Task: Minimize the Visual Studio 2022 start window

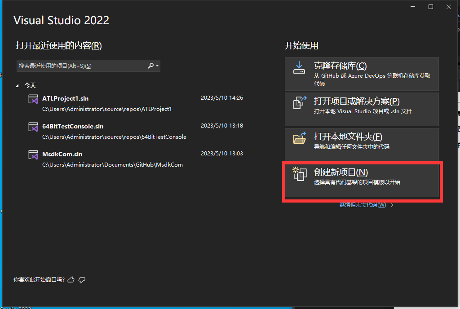Action: pyautogui.click(x=413, y=7)
